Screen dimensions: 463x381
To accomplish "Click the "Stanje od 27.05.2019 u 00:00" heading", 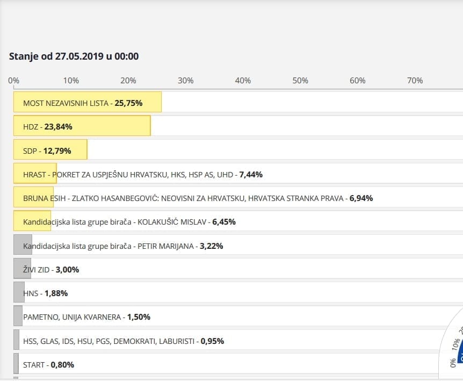I will pos(74,56).
